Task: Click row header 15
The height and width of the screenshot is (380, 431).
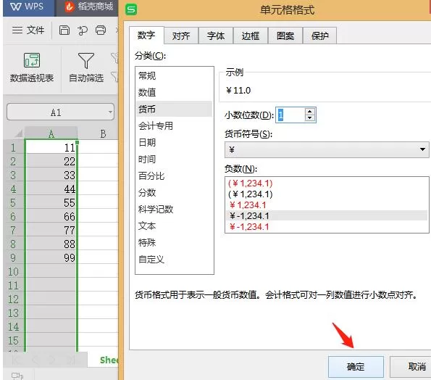Action: pyautogui.click(x=13, y=340)
